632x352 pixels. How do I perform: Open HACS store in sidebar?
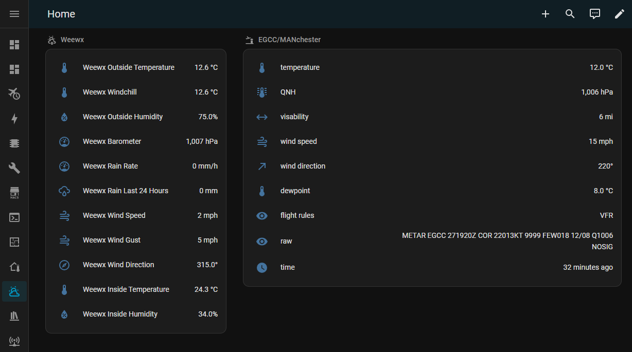coord(14,193)
